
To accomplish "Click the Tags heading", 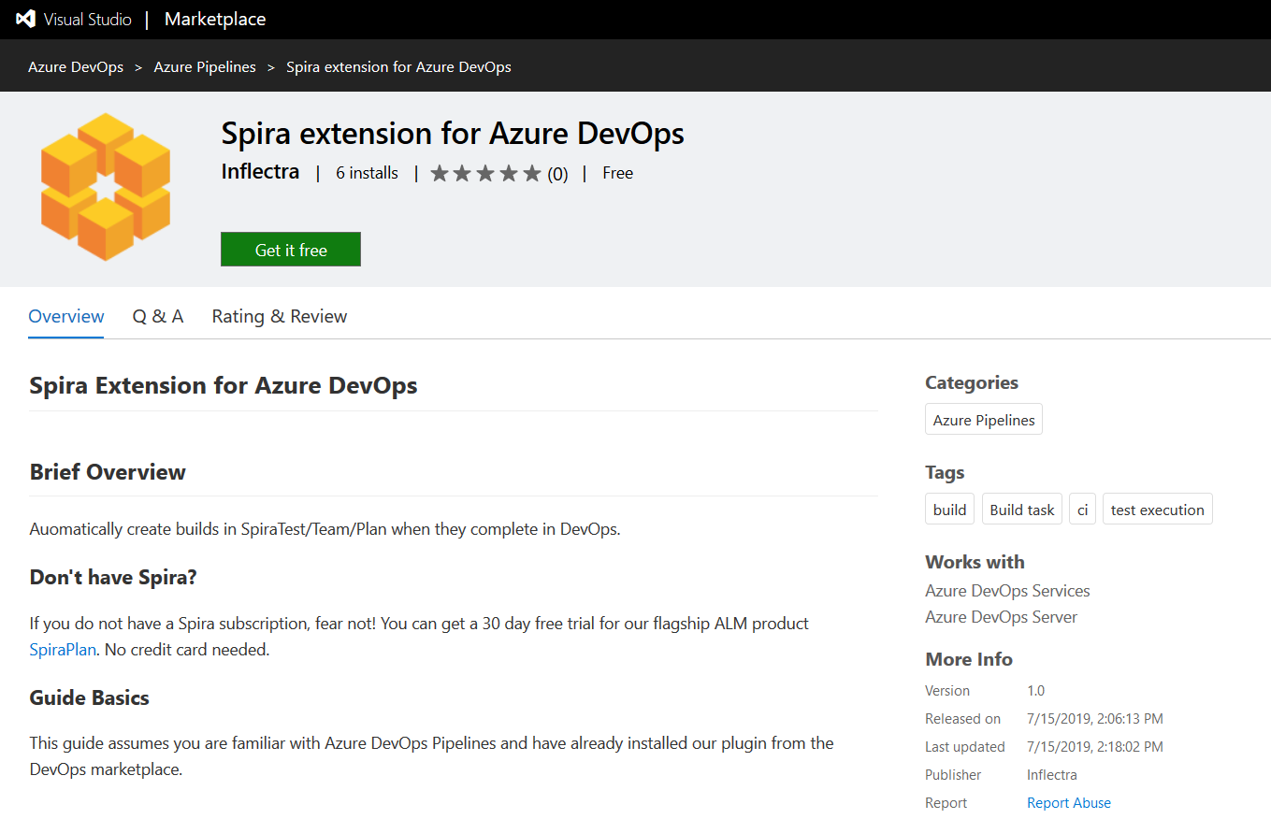I will [945, 472].
